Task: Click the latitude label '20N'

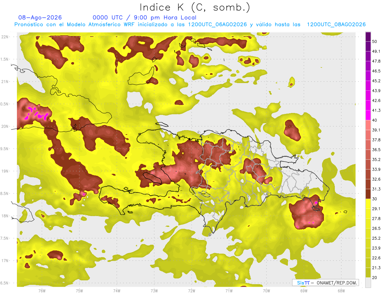Action: tap(5, 126)
